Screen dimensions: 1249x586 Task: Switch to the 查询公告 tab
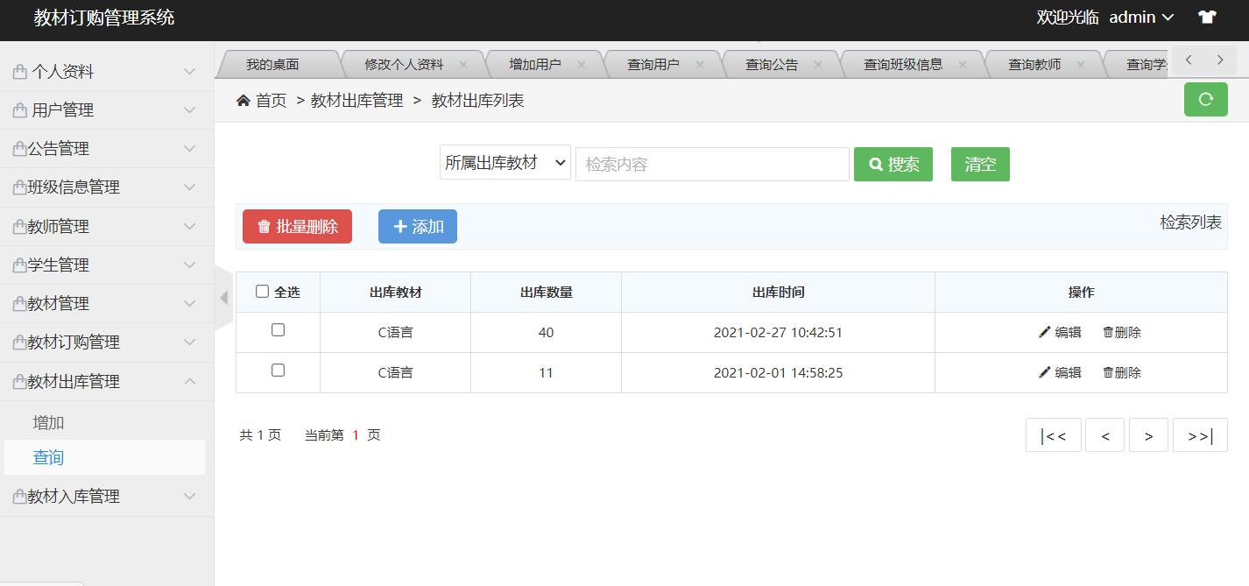[x=773, y=62]
